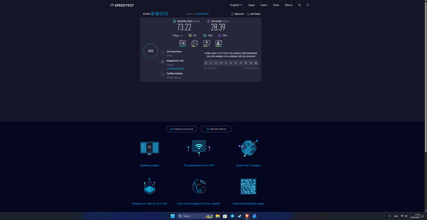Image resolution: width=427 pixels, height=220 pixels.
Task: Open the Check for Outages link
Action: (x=249, y=165)
